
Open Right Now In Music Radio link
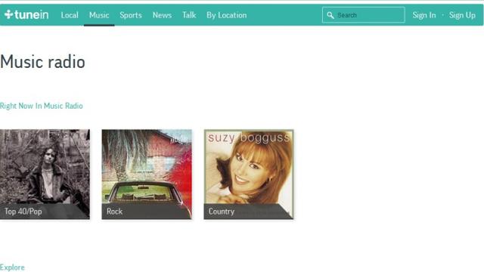[42, 106]
